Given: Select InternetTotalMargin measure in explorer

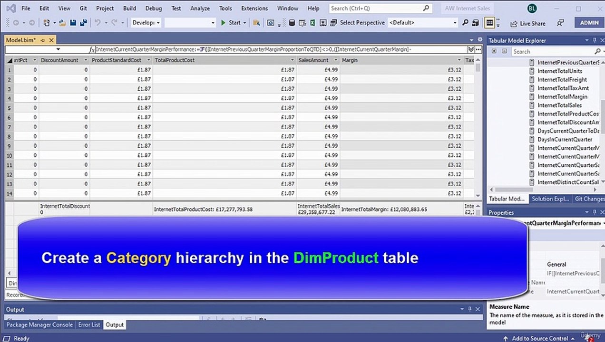Looking at the screenshot, I should click(562, 97).
